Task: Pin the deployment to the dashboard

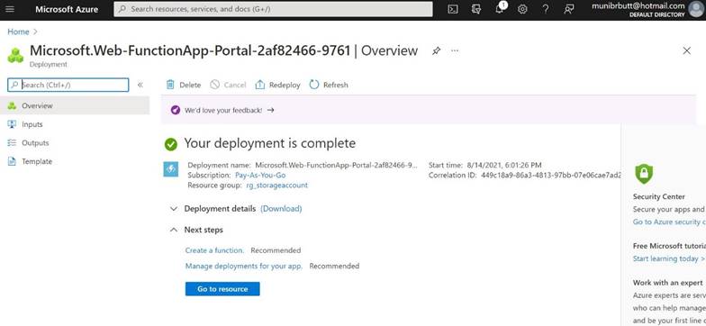Action: 436,50
